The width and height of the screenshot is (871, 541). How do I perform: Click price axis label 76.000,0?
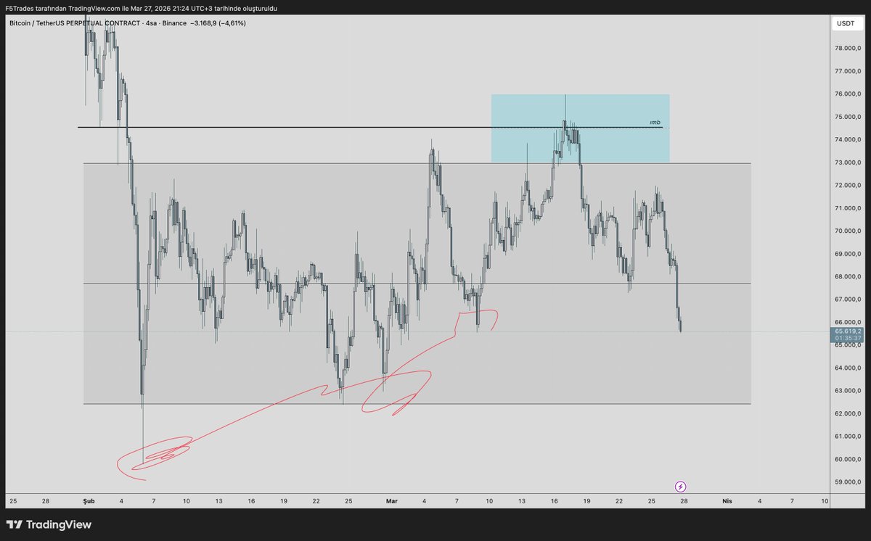click(848, 94)
